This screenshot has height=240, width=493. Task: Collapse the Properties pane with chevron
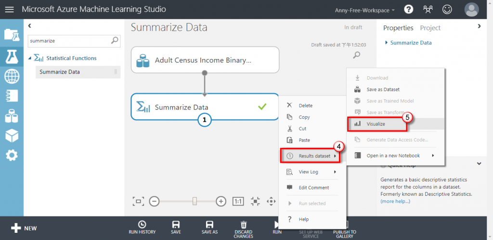[x=479, y=26]
